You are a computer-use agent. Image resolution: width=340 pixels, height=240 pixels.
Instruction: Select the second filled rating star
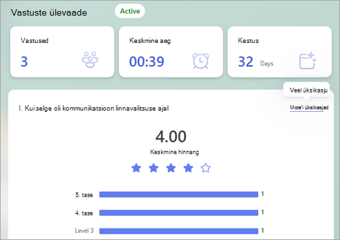coord(153,168)
